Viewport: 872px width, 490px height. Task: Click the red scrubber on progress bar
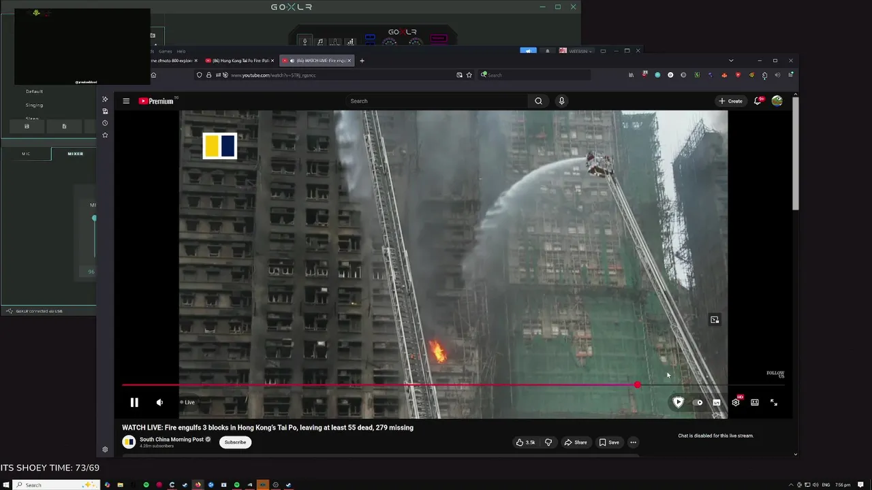[637, 385]
